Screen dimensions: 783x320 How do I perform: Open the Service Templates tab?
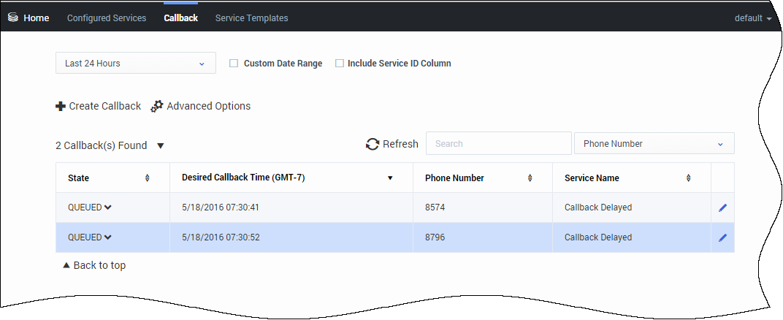coord(251,18)
